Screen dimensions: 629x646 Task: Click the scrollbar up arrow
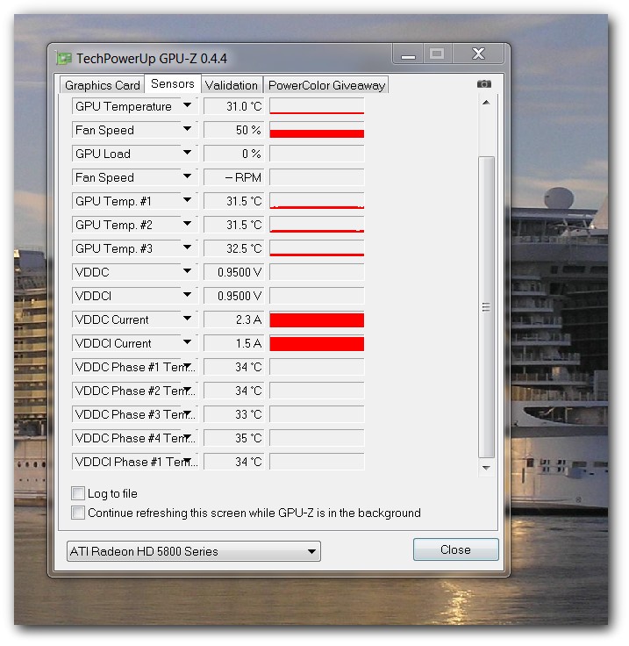click(x=486, y=103)
